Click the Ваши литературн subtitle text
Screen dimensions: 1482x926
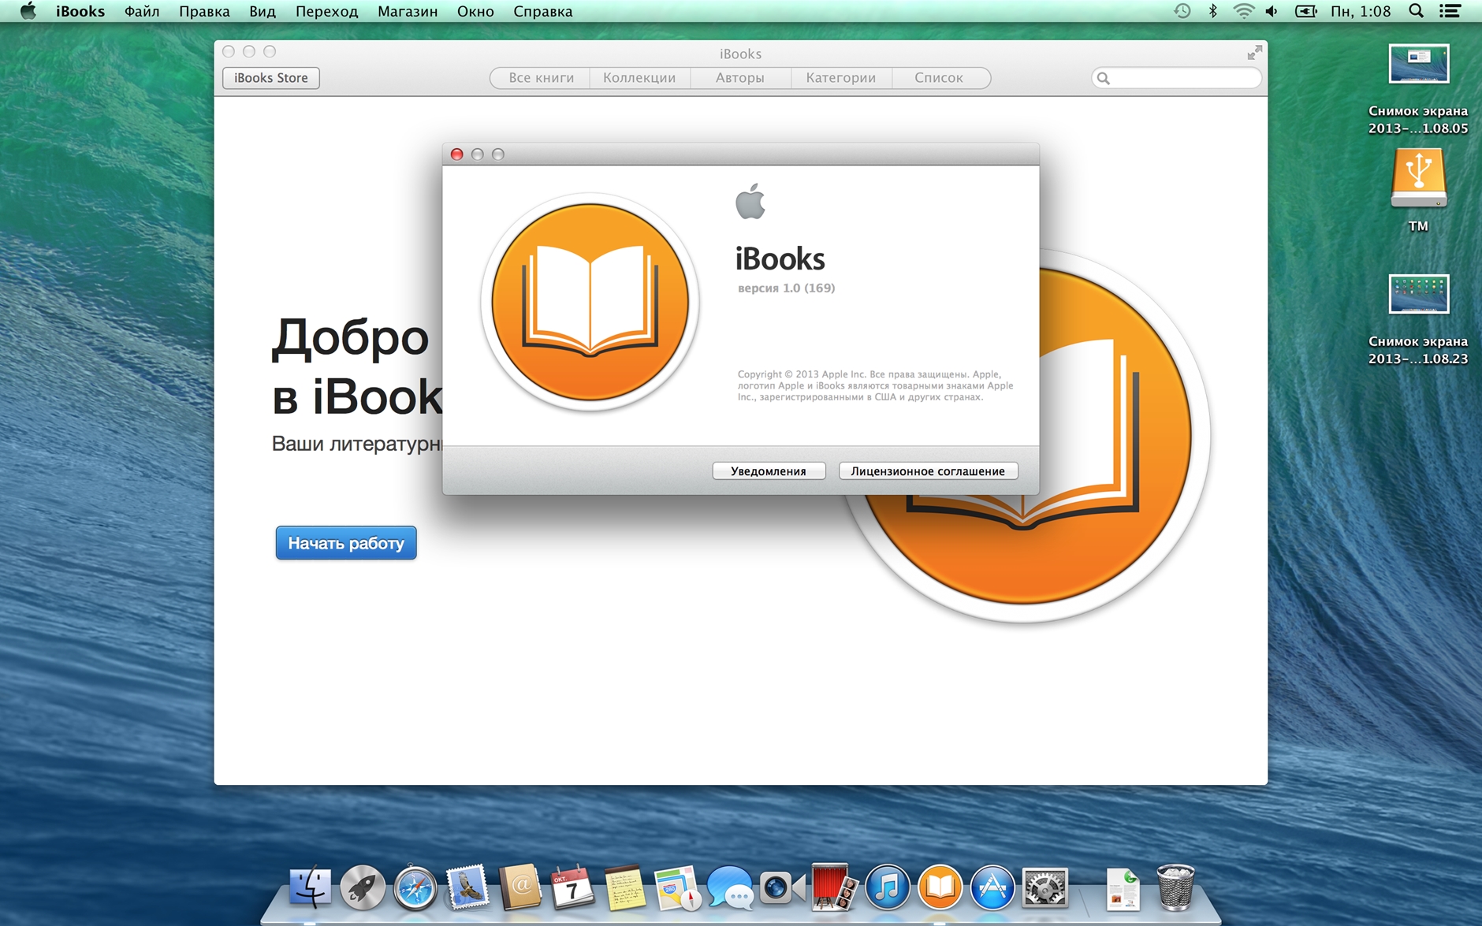click(357, 444)
